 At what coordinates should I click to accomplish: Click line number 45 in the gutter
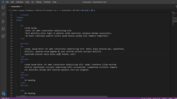tap(11, 90)
